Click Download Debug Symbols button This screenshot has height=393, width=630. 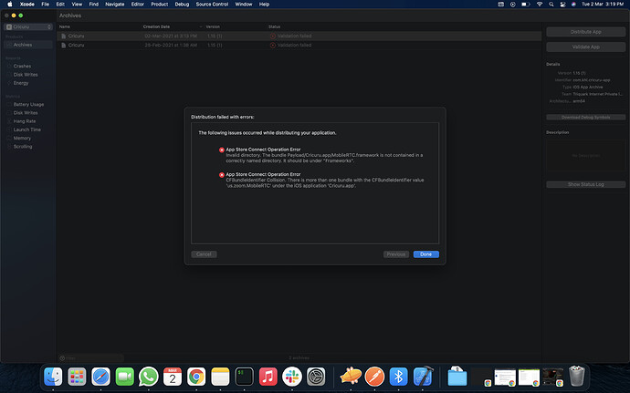(585, 118)
